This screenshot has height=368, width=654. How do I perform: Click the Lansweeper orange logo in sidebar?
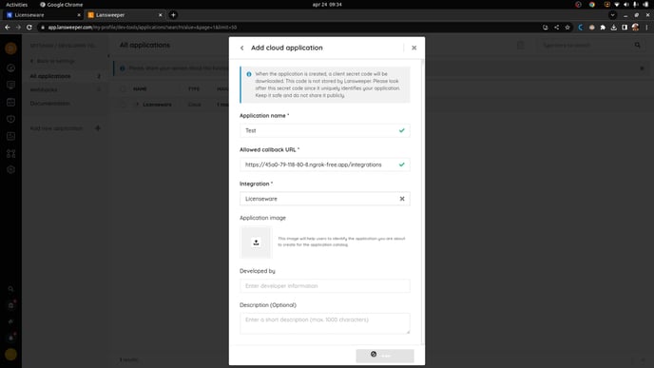coord(10,48)
